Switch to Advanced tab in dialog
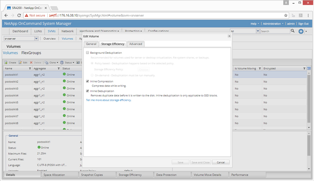This screenshot has width=314, height=181. [136, 44]
